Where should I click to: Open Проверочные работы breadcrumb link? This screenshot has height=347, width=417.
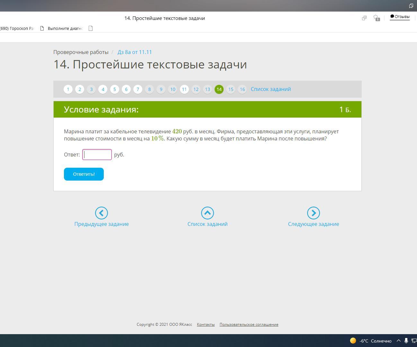click(81, 52)
